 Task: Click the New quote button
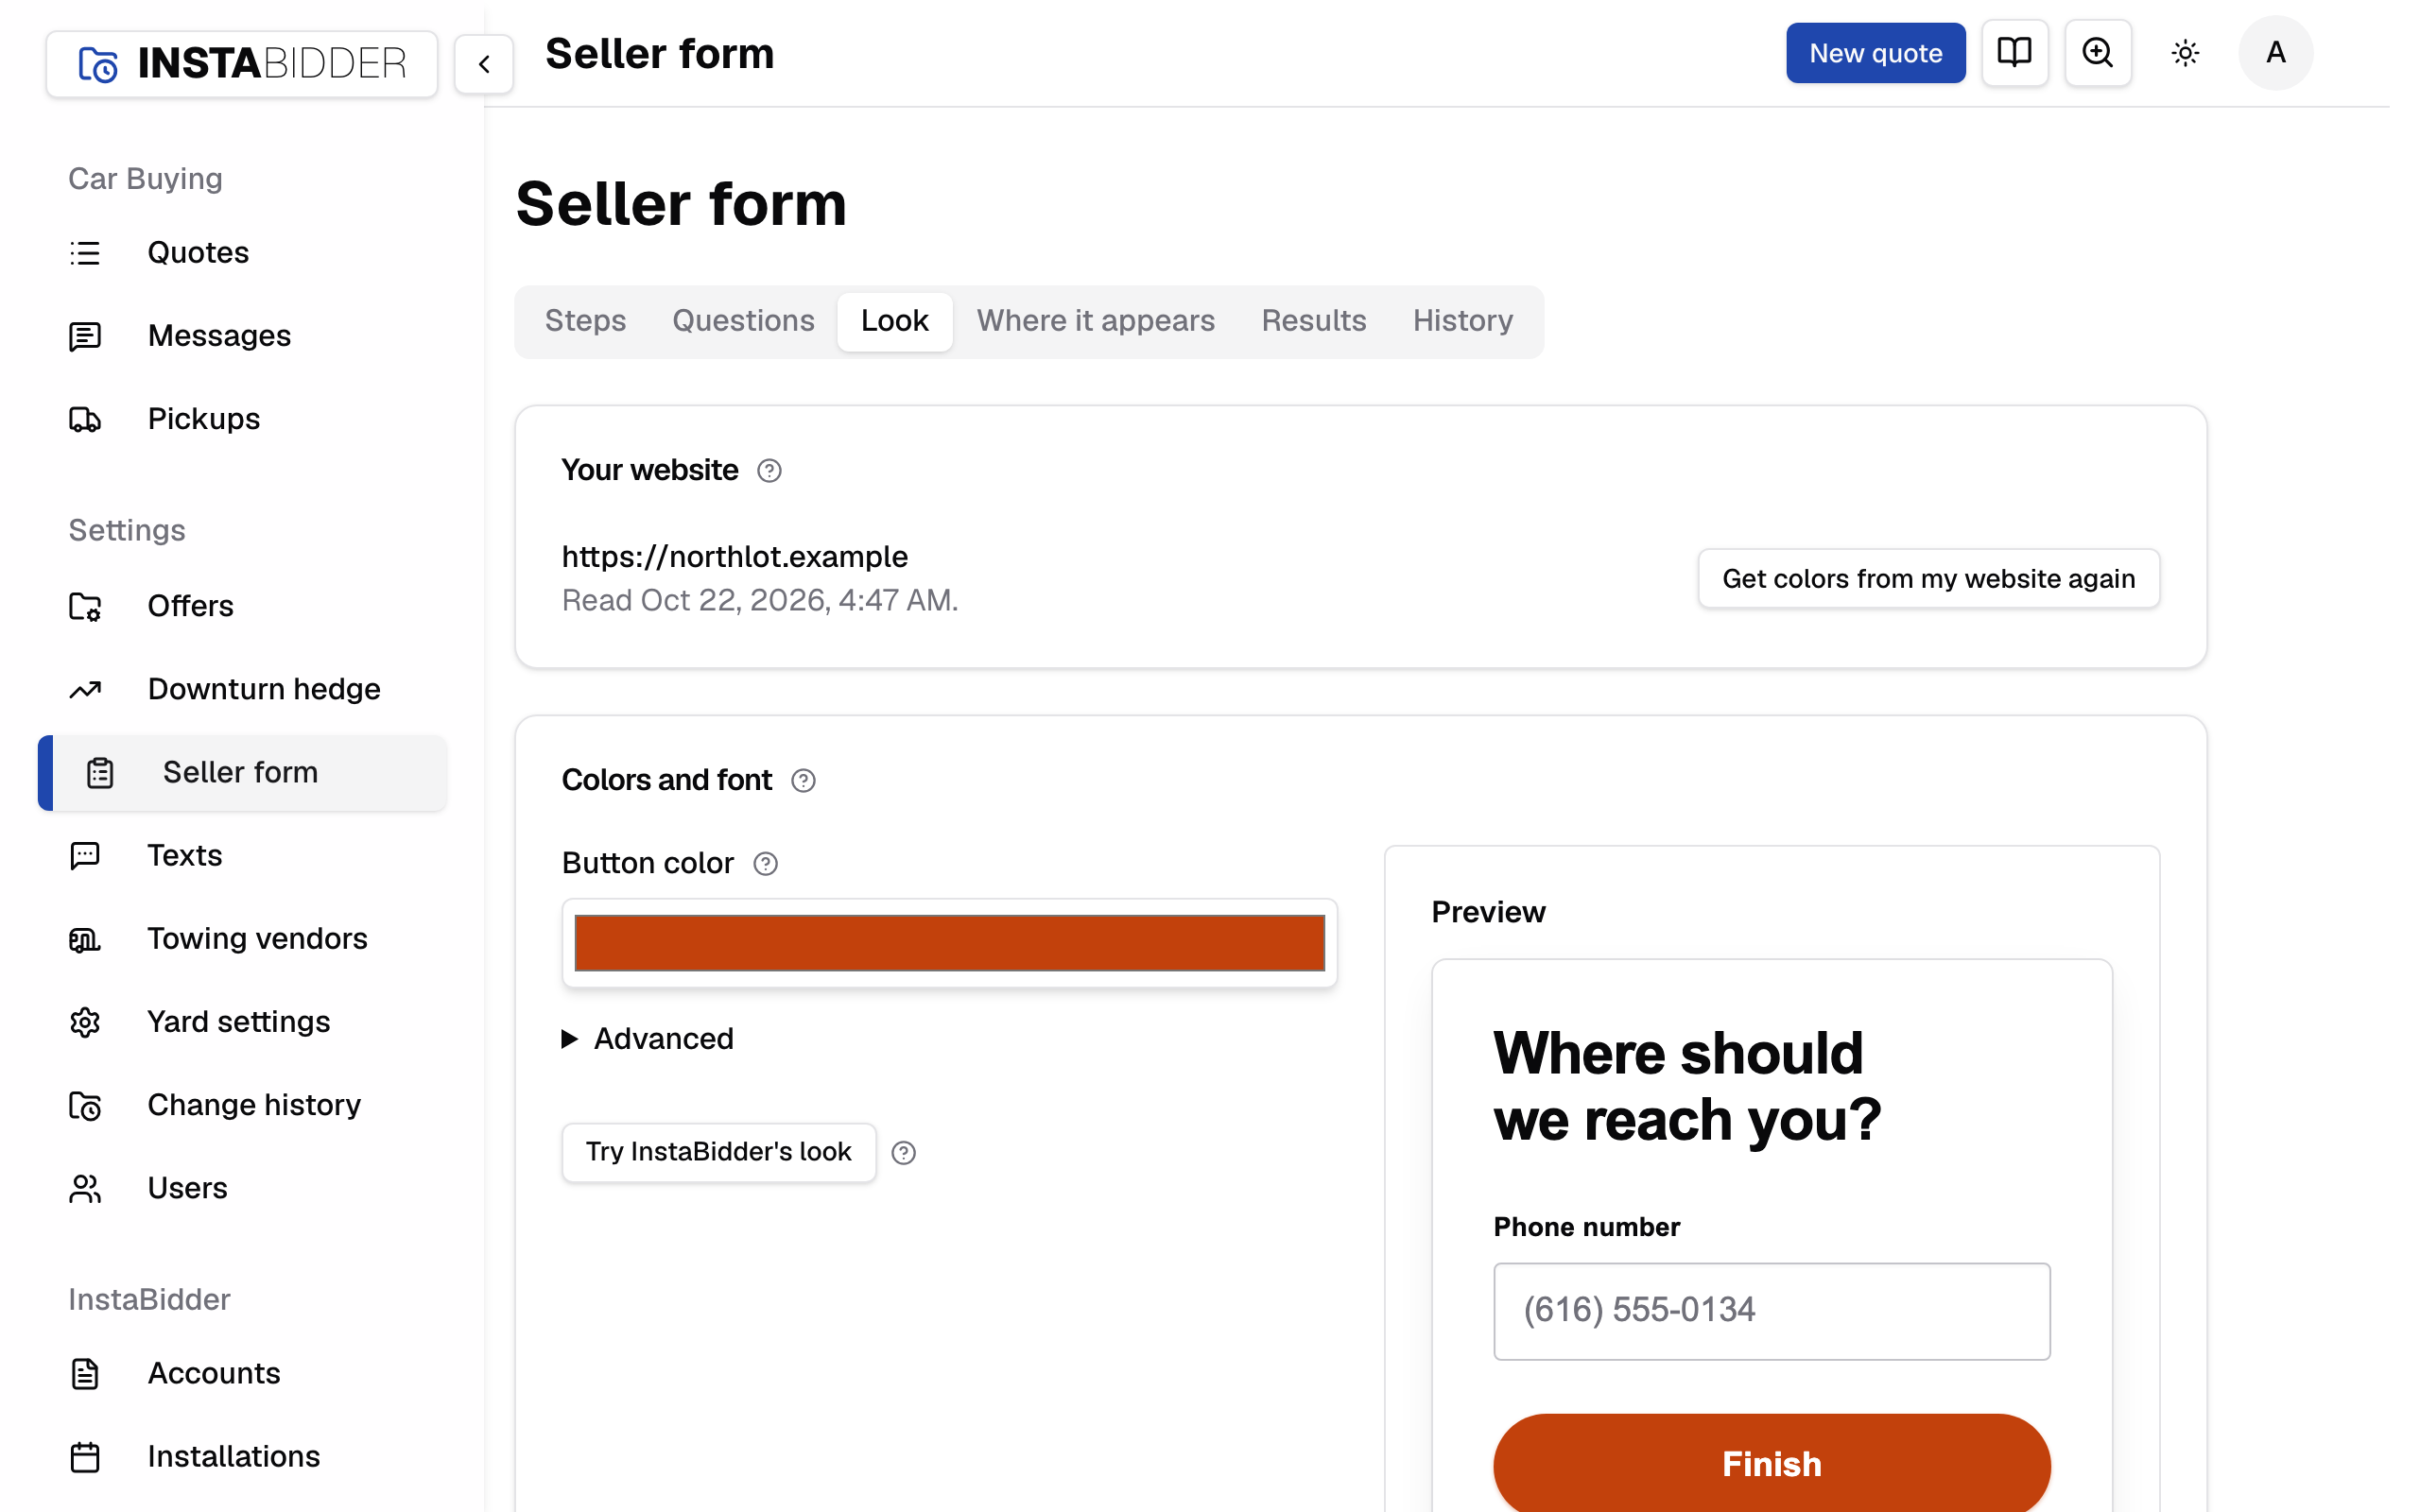coord(1875,53)
